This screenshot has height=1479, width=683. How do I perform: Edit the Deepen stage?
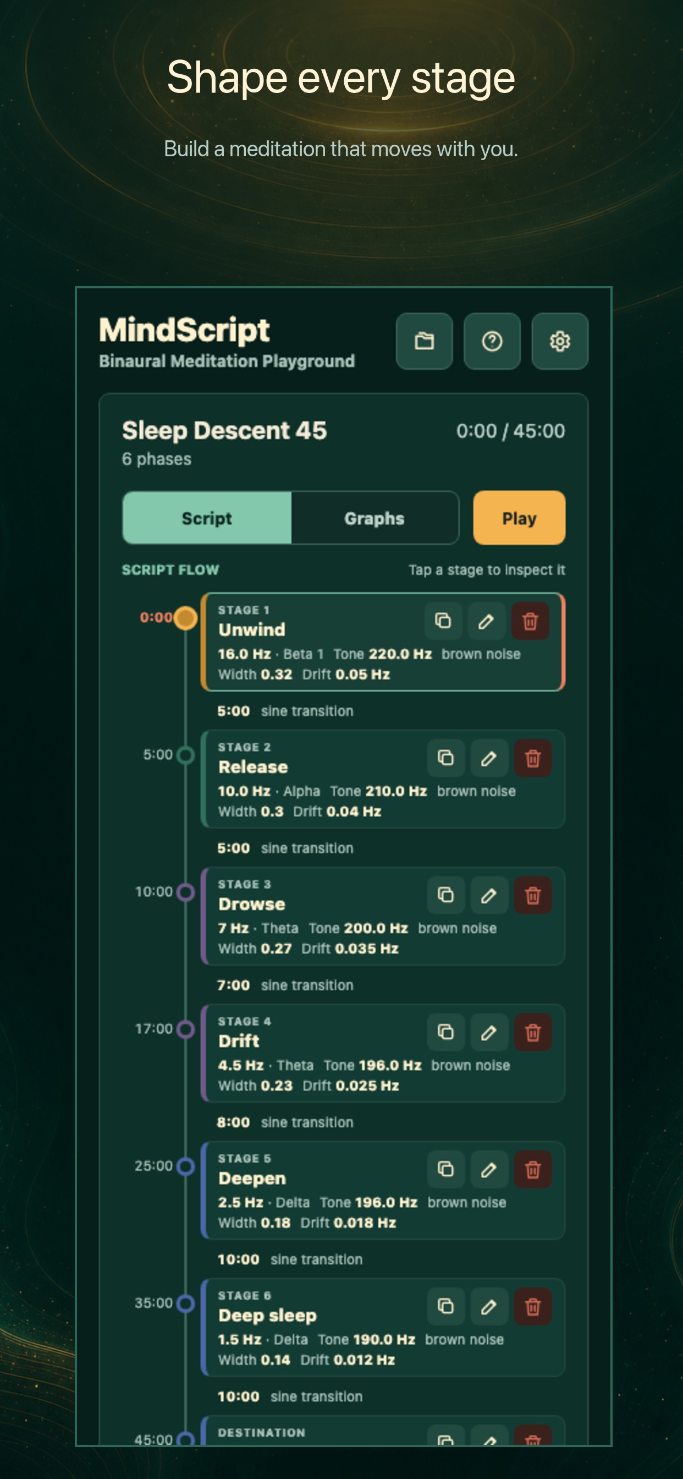489,1169
